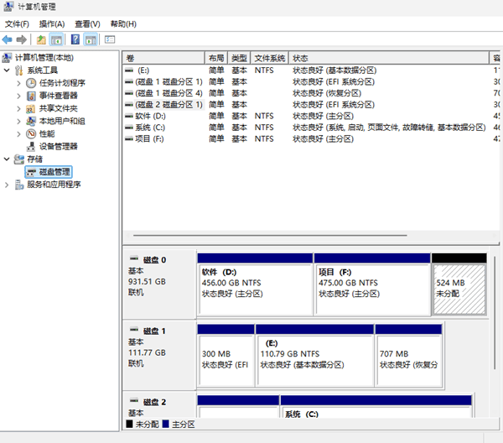Select the 524 MB unallocated partition block
This screenshot has height=443, width=503.
click(459, 289)
